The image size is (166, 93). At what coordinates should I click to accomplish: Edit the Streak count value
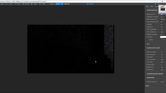tap(163, 65)
